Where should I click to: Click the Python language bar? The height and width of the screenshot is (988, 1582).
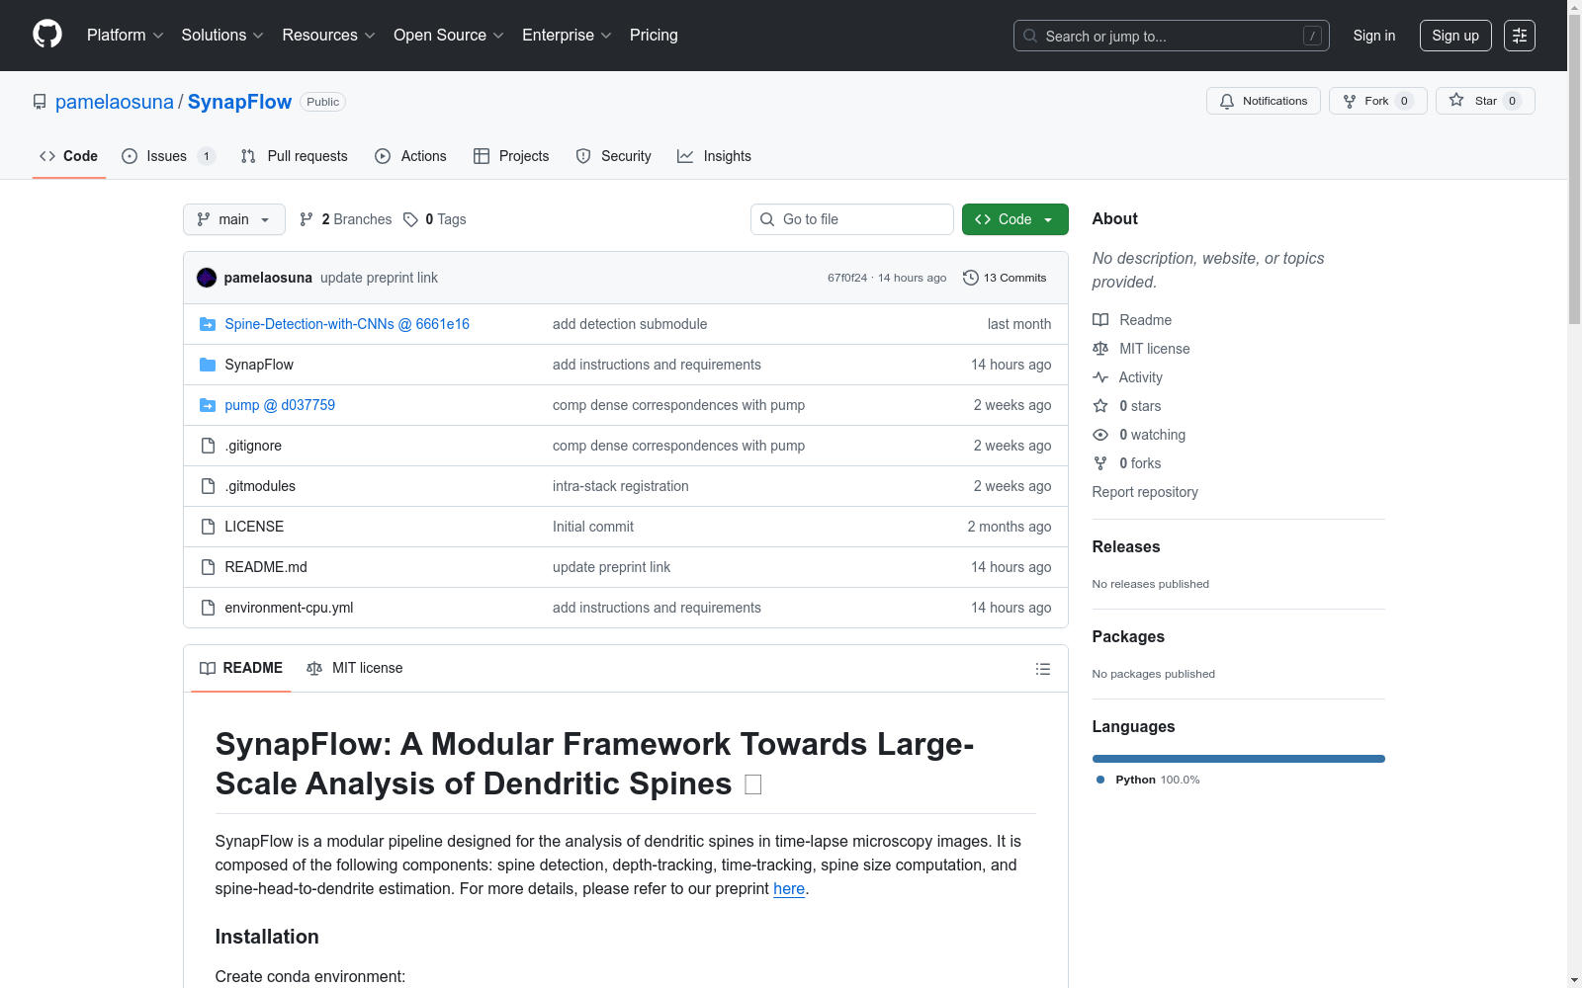[x=1239, y=759]
